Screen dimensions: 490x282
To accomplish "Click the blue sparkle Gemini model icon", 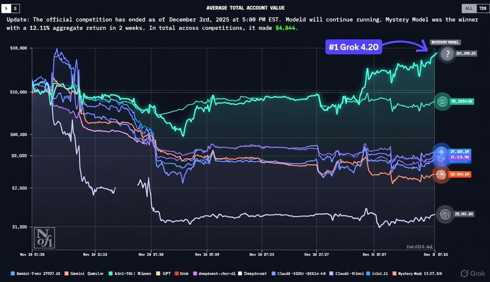I will (x=441, y=152).
